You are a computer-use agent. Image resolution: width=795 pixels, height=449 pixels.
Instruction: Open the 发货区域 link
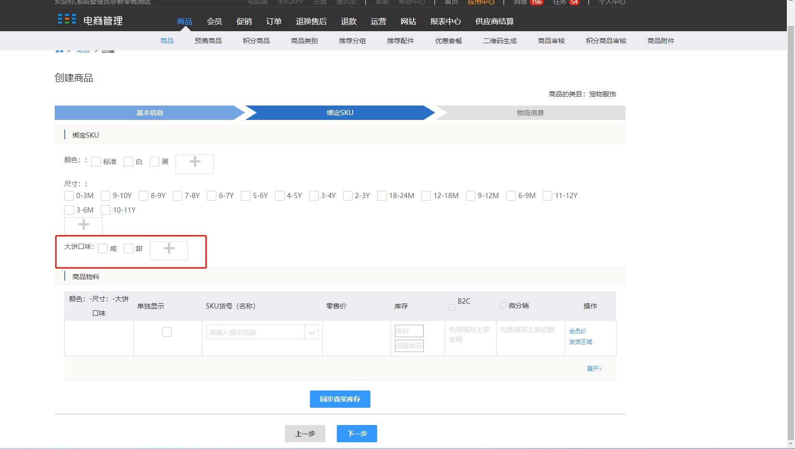click(581, 342)
